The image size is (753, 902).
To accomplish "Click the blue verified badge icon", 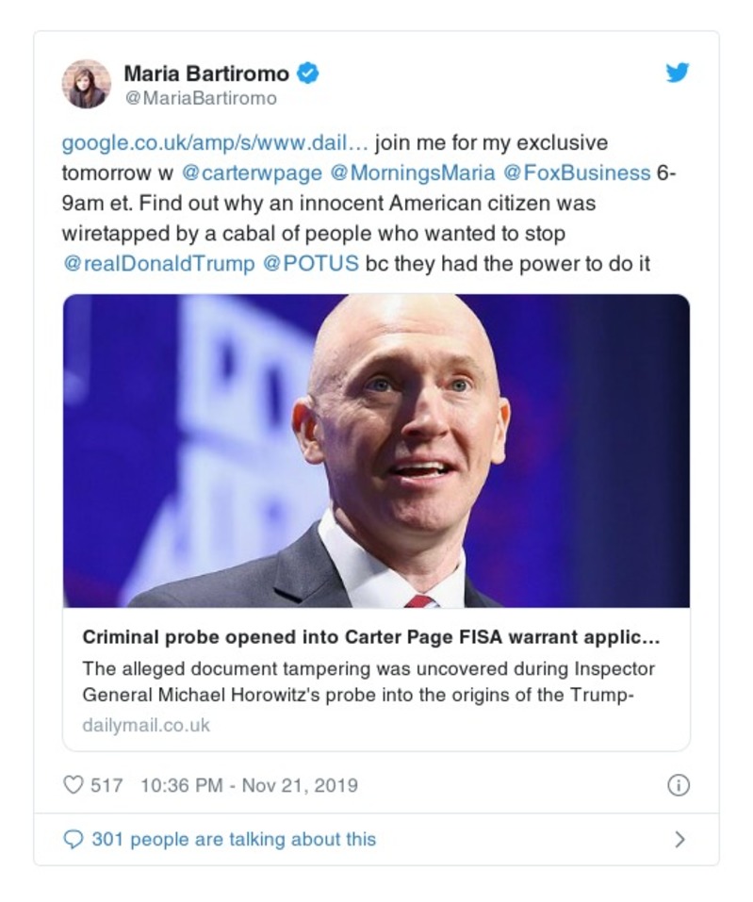I will coord(308,73).
